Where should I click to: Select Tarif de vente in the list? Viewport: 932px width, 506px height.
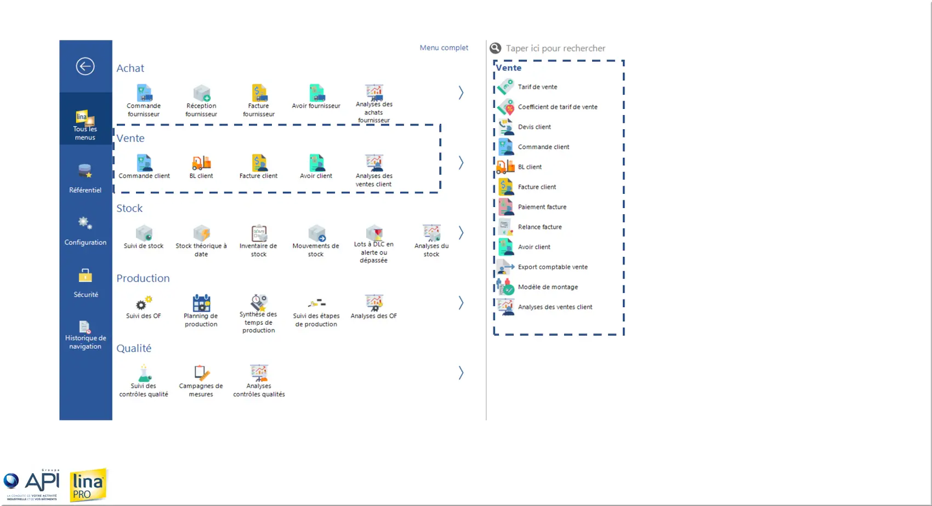coord(537,87)
